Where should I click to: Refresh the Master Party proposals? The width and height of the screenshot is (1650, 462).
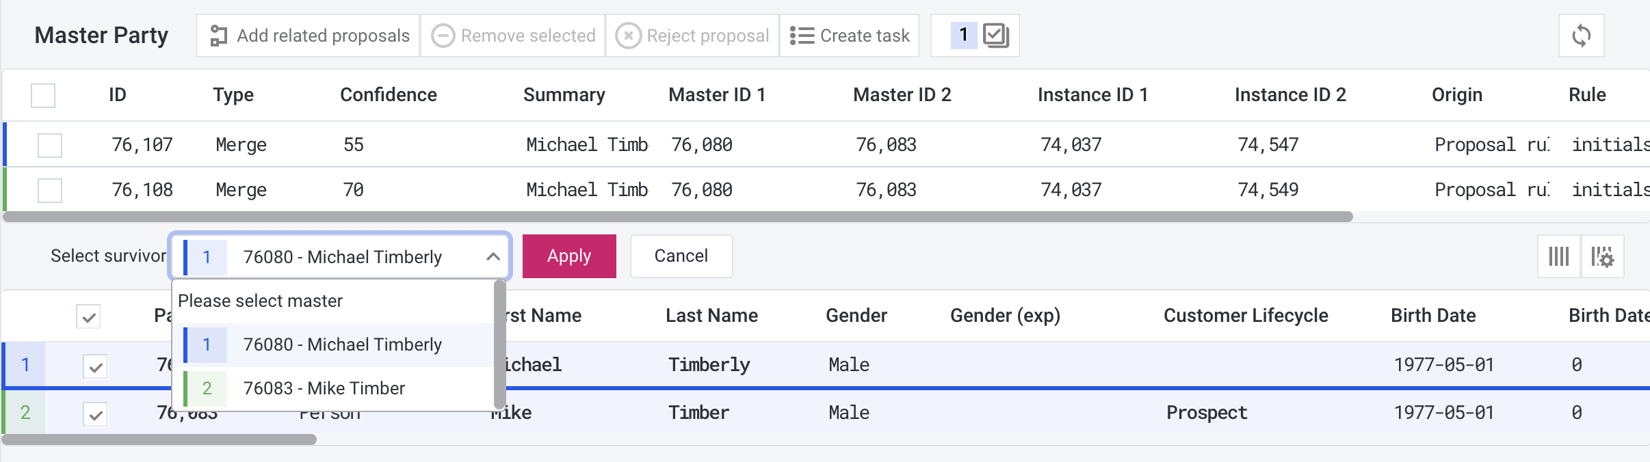coord(1581,36)
